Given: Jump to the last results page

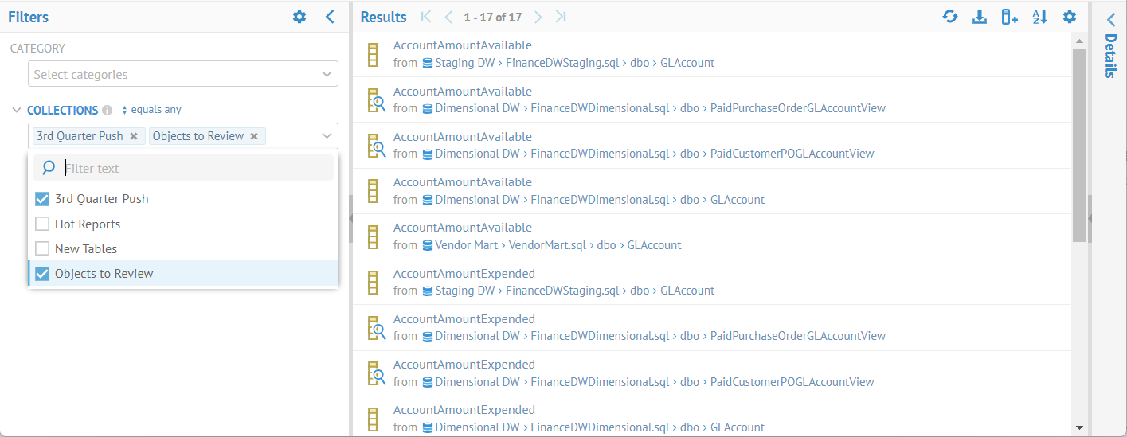Looking at the screenshot, I should coord(561,17).
